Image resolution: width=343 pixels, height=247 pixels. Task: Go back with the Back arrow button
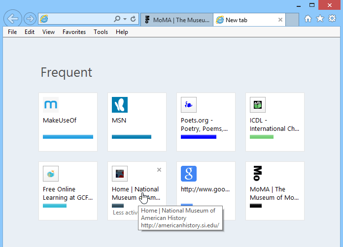pyautogui.click(x=13, y=19)
